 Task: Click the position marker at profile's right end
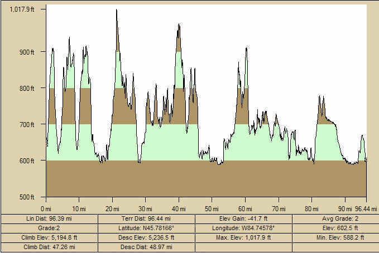click(x=366, y=160)
